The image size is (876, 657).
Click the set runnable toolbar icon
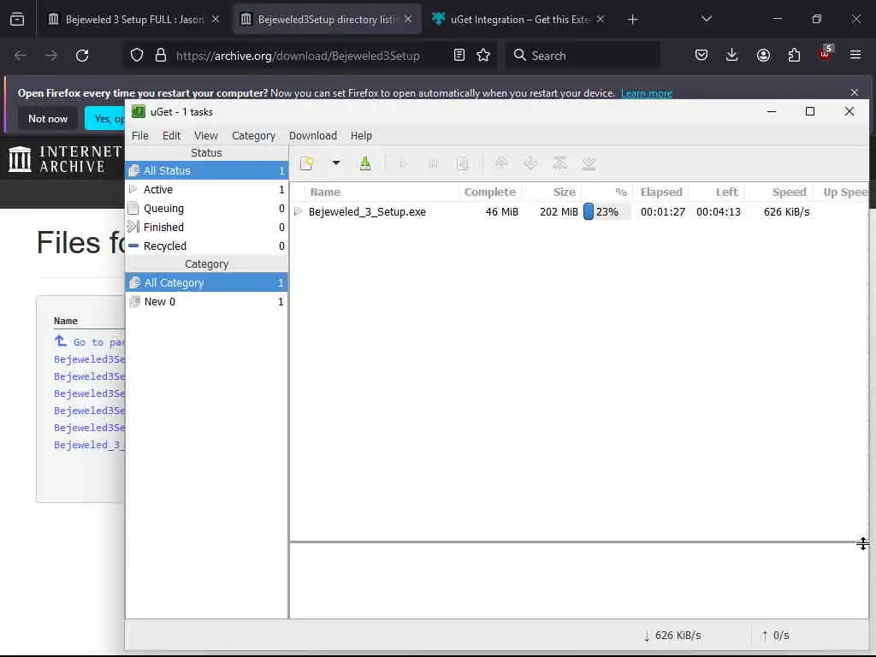tap(404, 163)
